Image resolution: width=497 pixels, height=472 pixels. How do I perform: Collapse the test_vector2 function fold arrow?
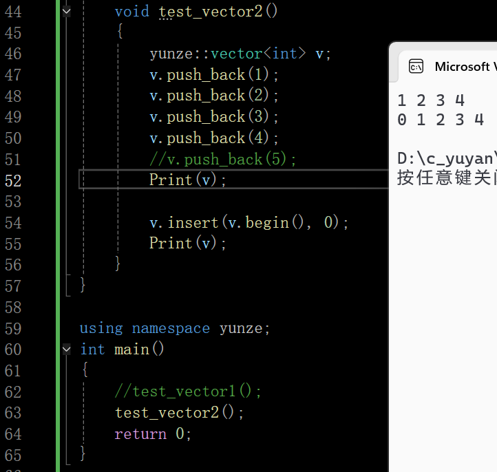(67, 12)
